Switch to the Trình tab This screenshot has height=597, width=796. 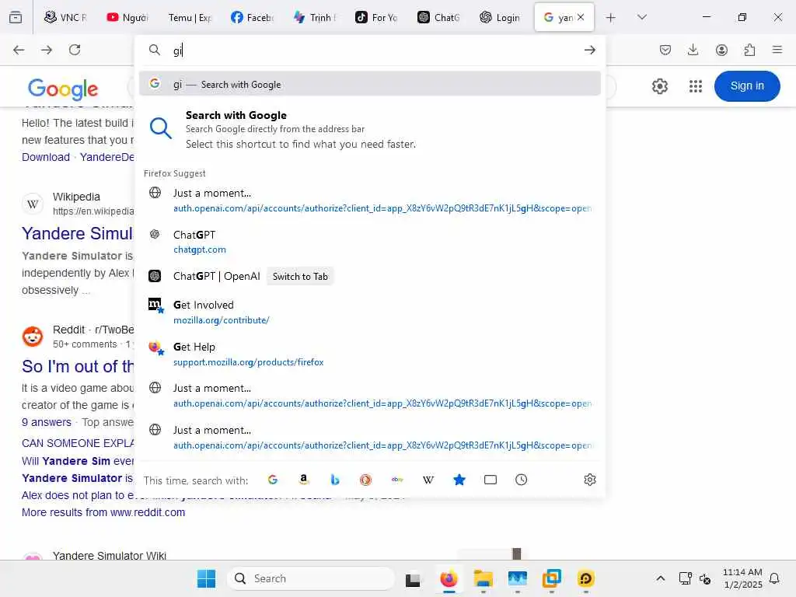[x=314, y=18]
